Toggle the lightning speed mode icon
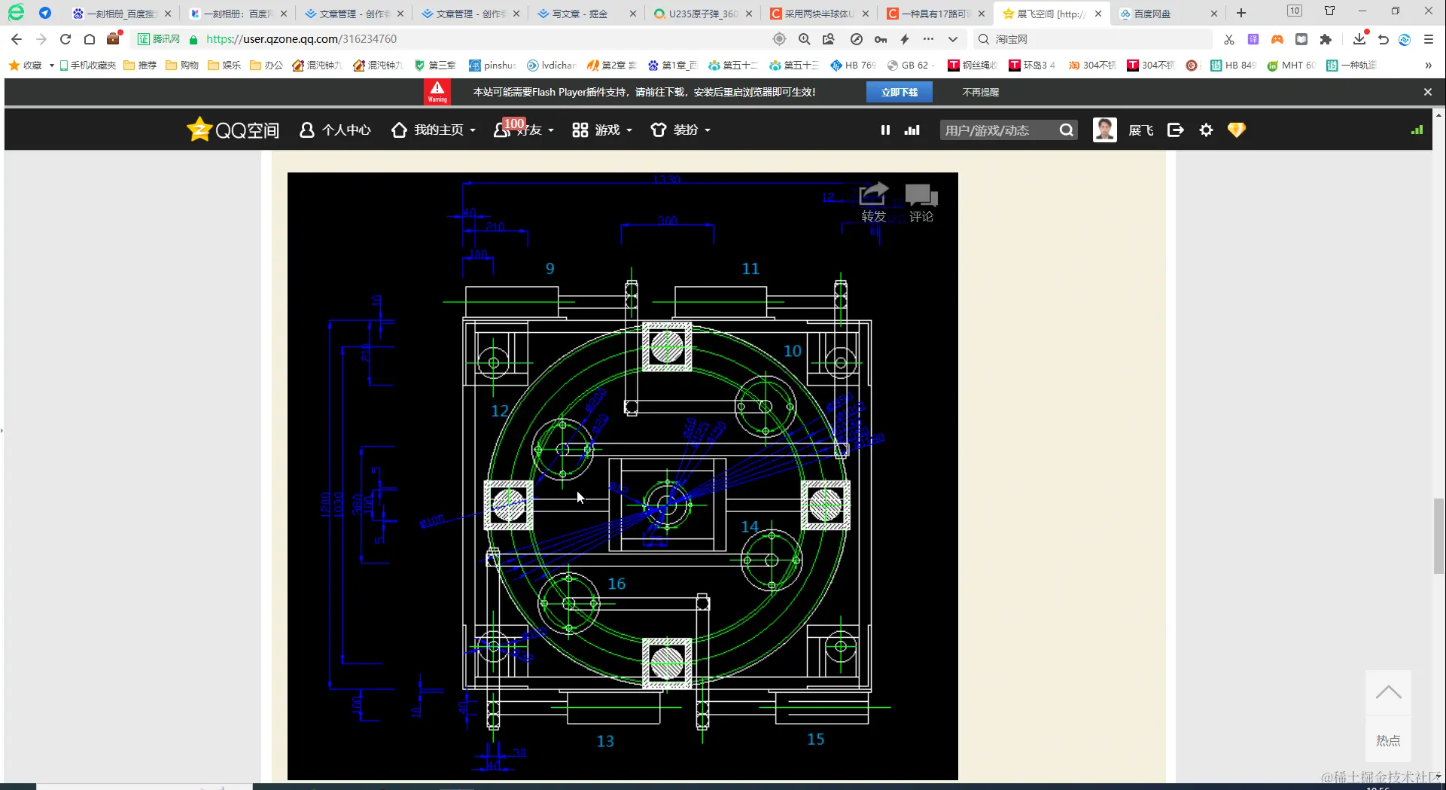Image resolution: width=1446 pixels, height=790 pixels. (x=905, y=39)
